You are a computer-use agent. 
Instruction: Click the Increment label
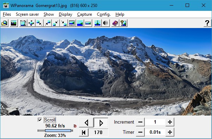coord(124,122)
